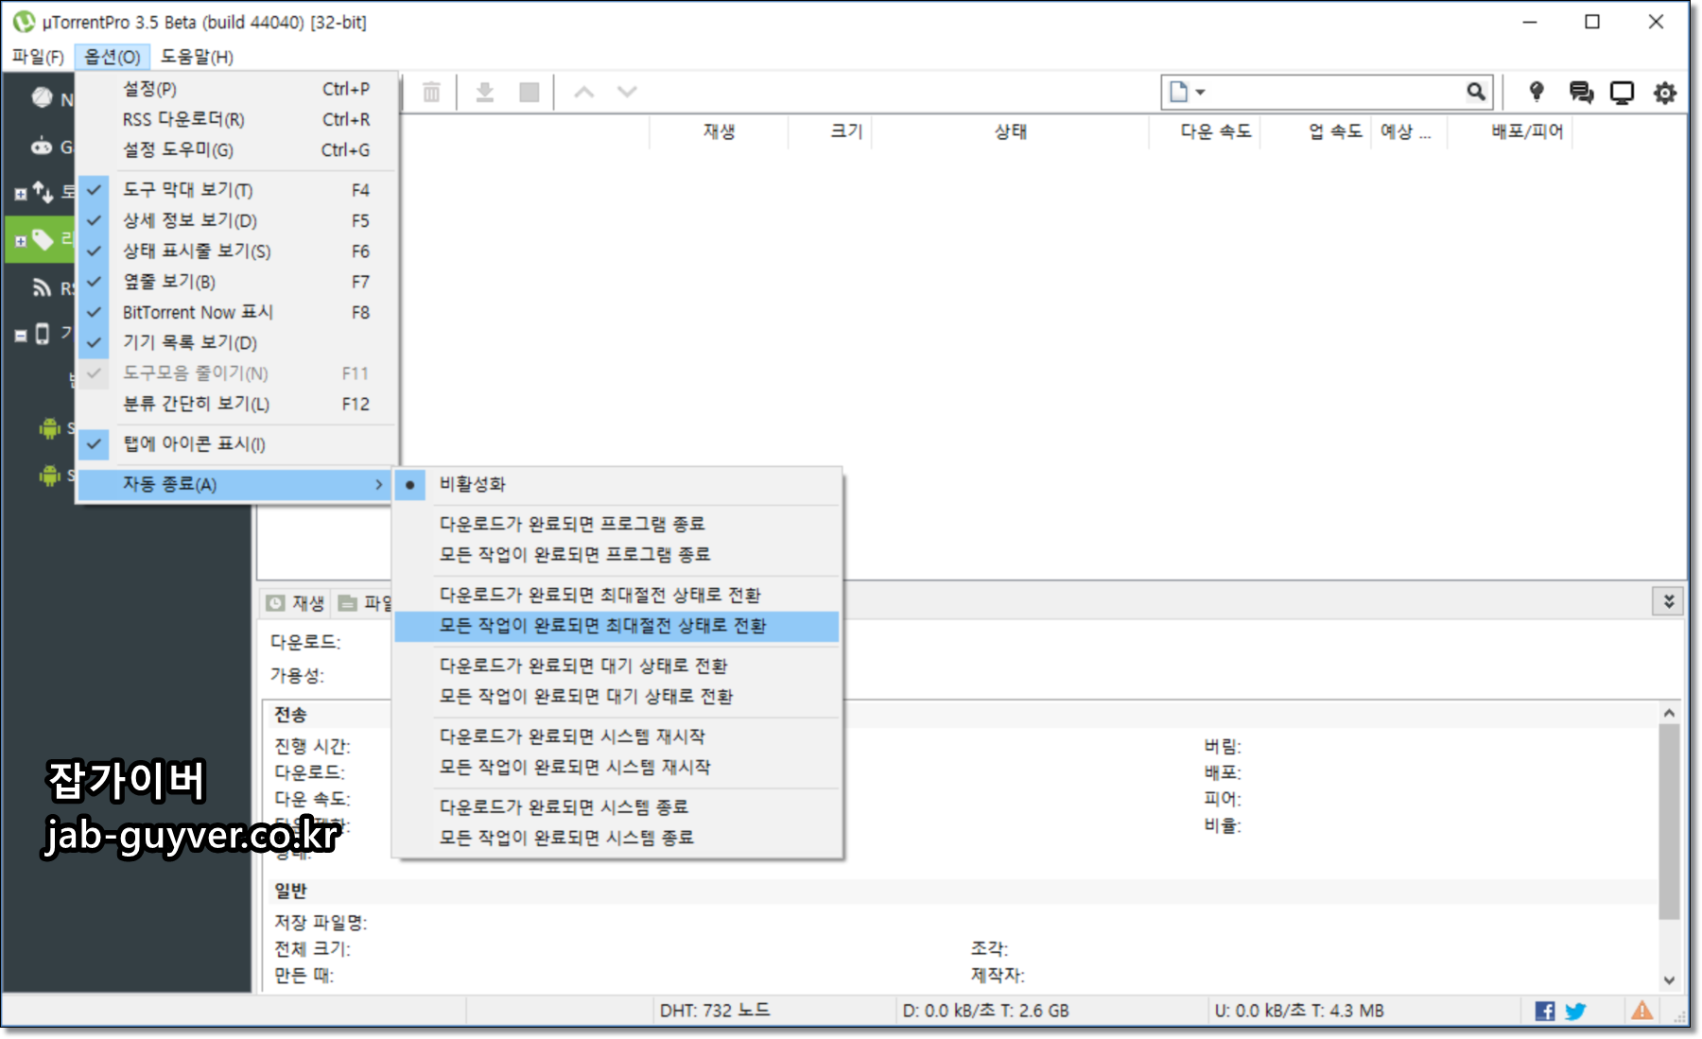Click the remote monitor icon
This screenshot has height=1039, width=1702.
(x=1623, y=93)
